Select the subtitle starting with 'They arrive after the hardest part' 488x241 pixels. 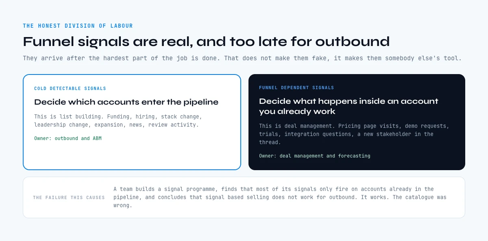242,58
